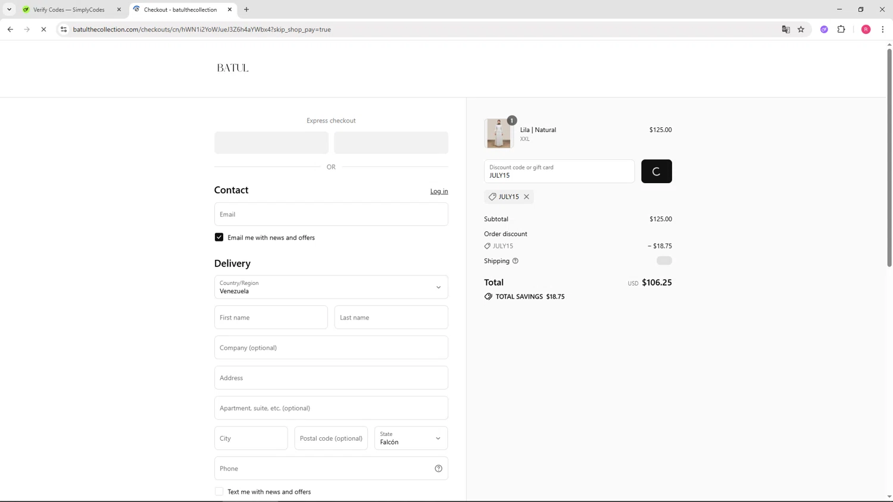The image size is (893, 502).
Task: Click the browser back arrow
Action: (x=10, y=29)
